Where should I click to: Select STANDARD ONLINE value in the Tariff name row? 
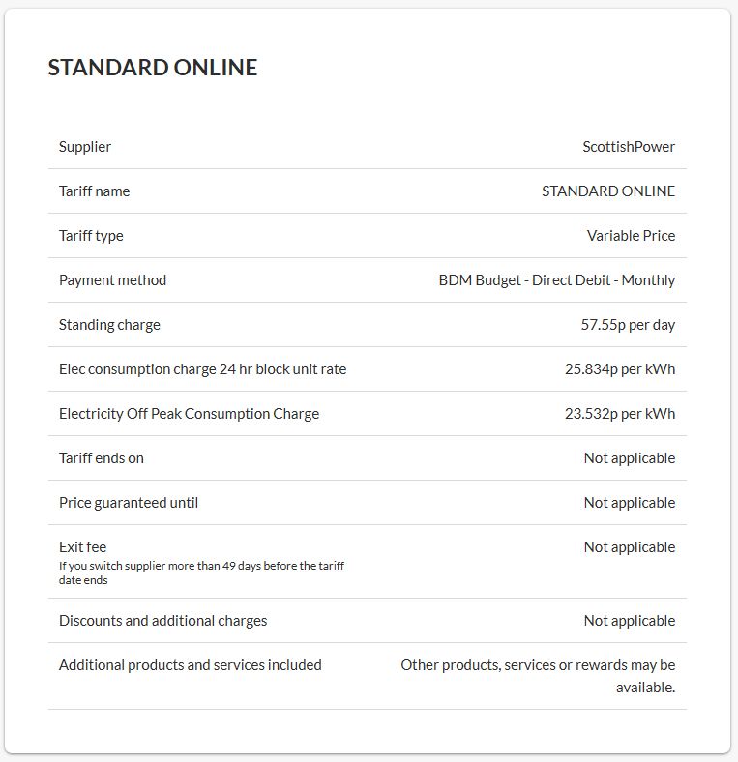point(608,191)
